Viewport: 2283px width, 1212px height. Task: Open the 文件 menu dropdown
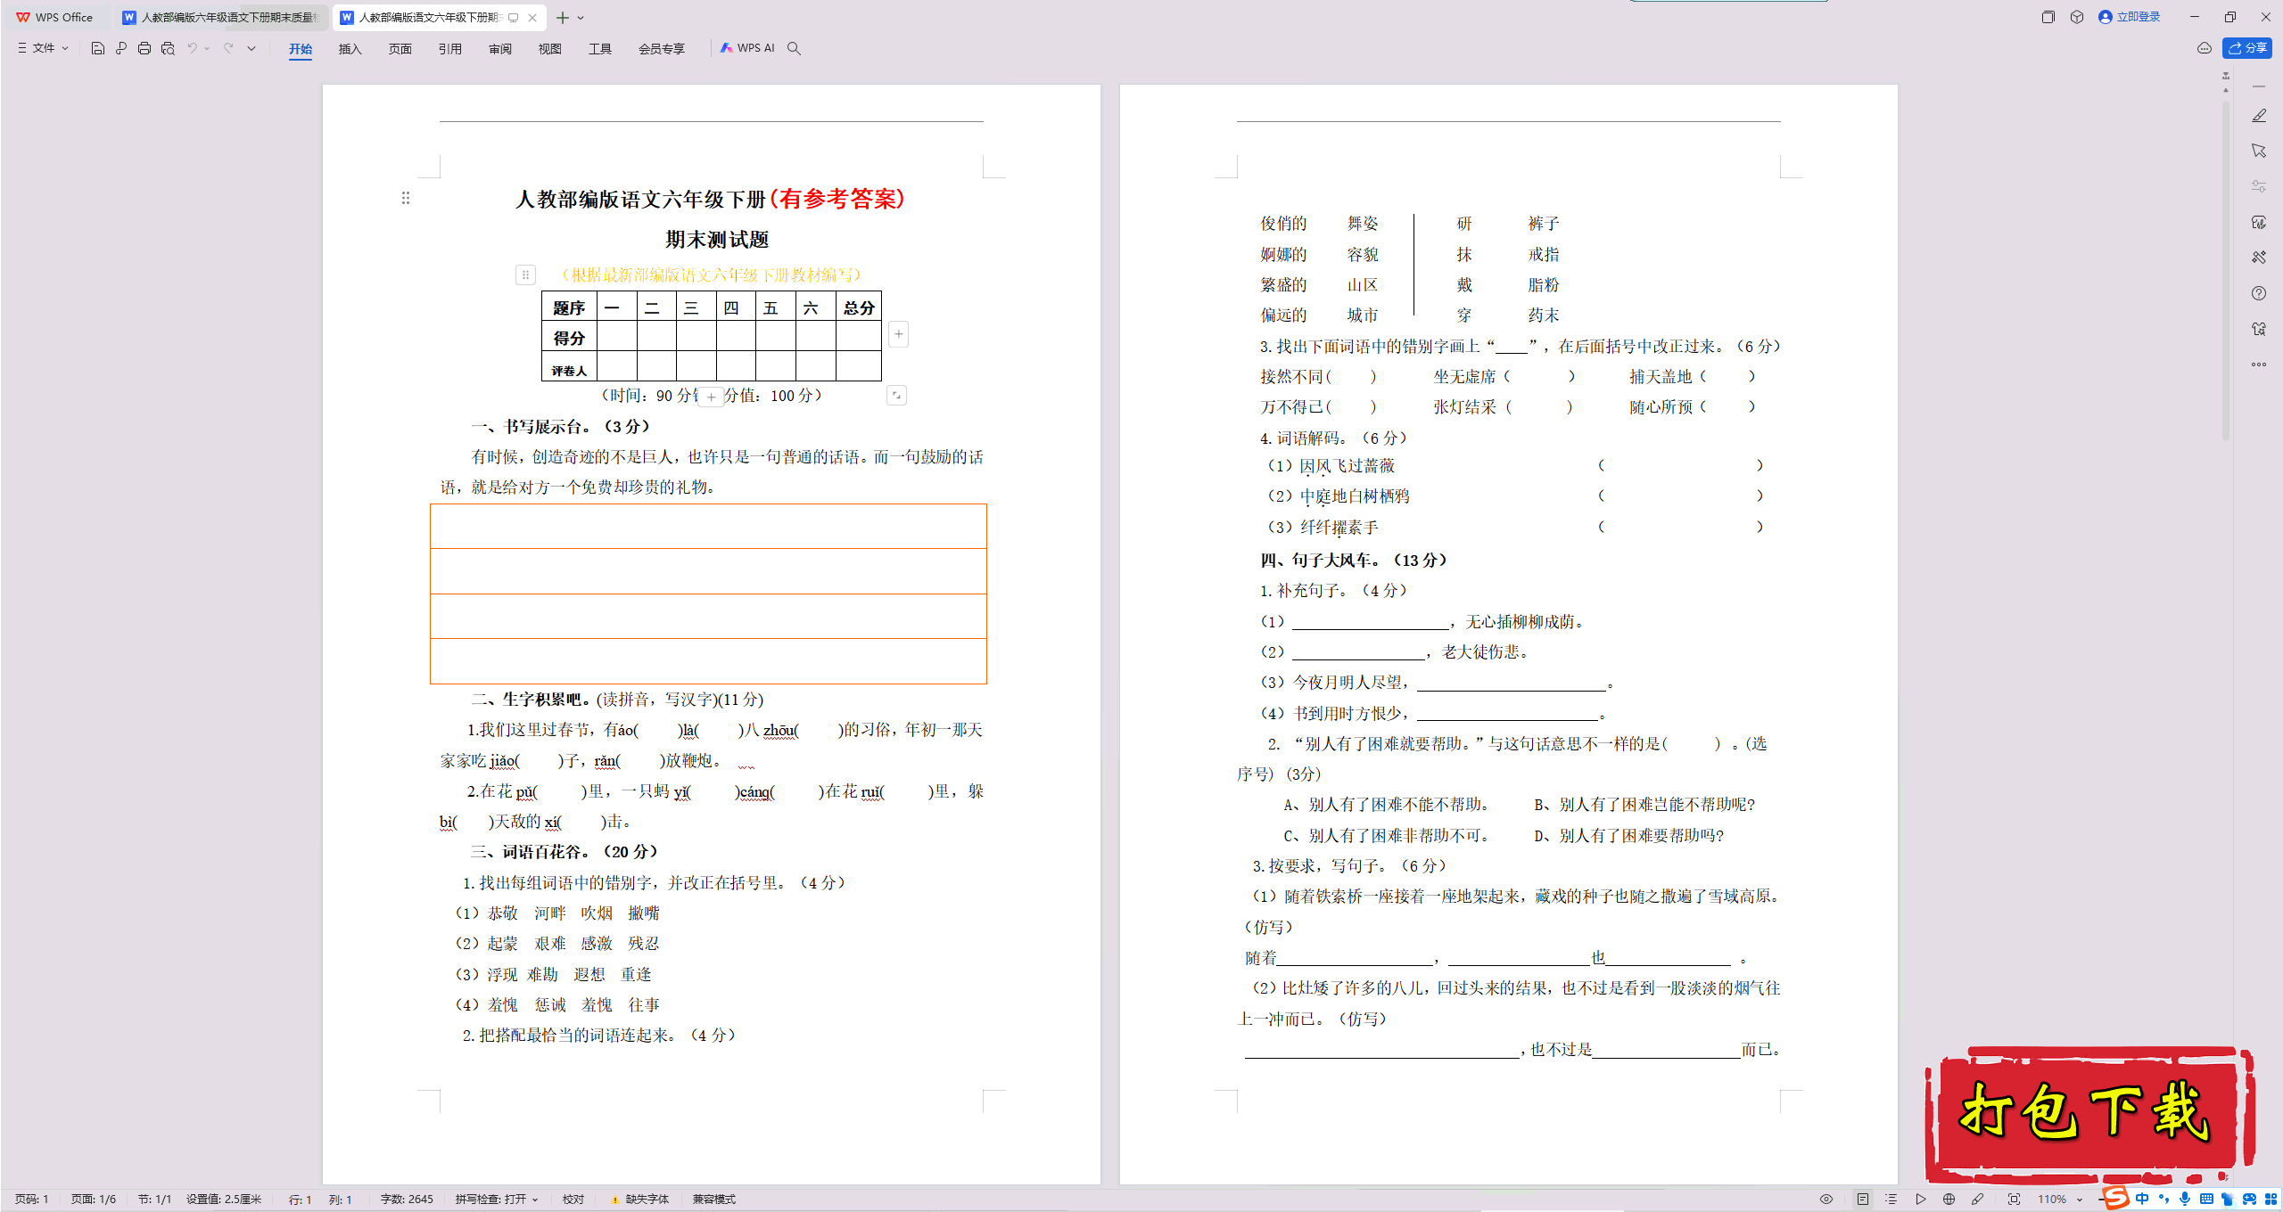[43, 48]
